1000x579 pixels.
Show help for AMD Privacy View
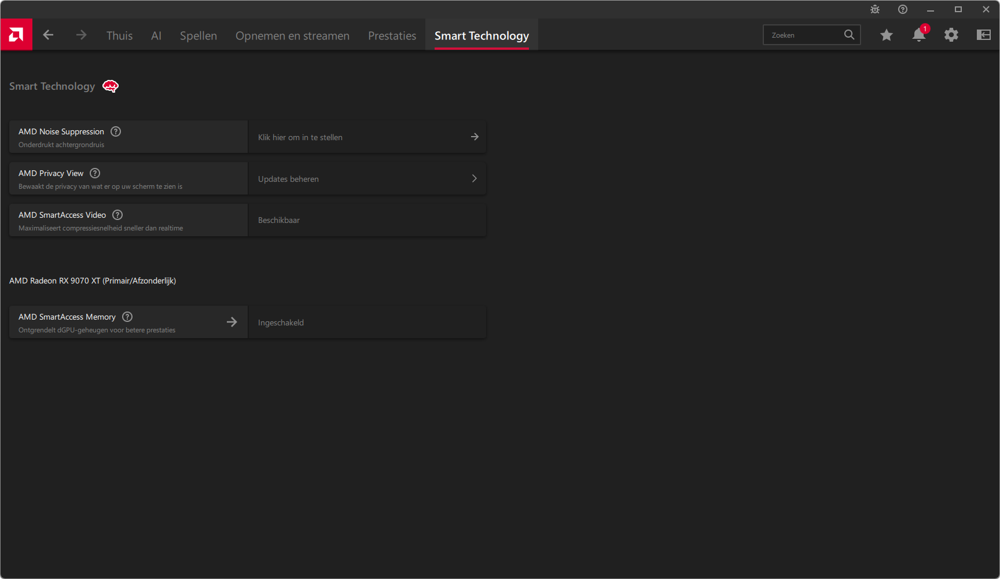[95, 173]
